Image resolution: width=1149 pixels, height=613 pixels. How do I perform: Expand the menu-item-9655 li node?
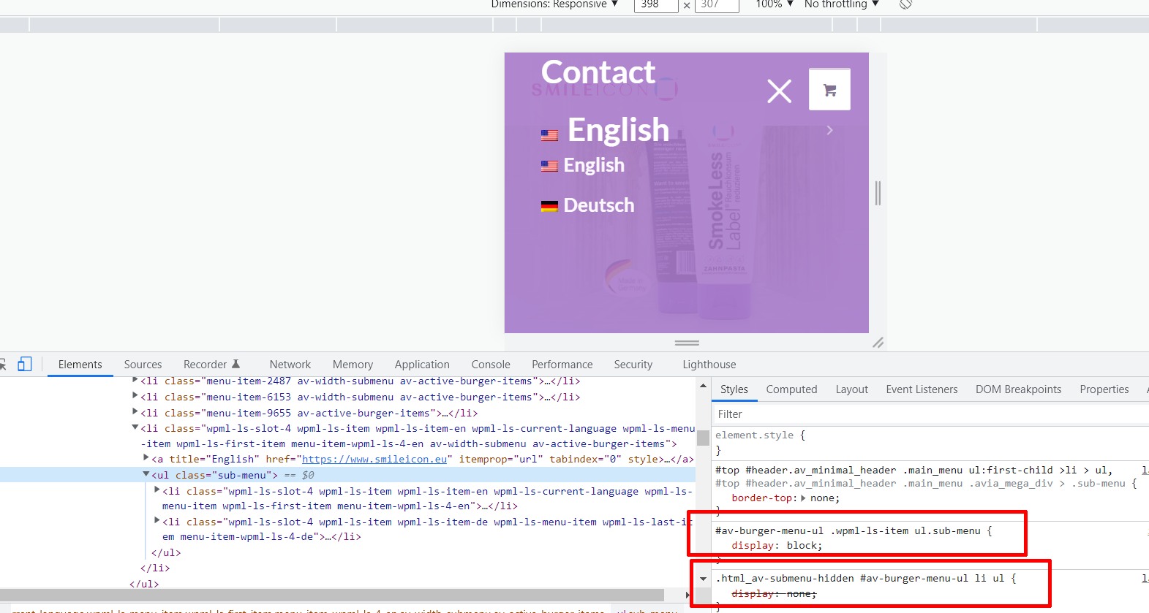coord(135,411)
